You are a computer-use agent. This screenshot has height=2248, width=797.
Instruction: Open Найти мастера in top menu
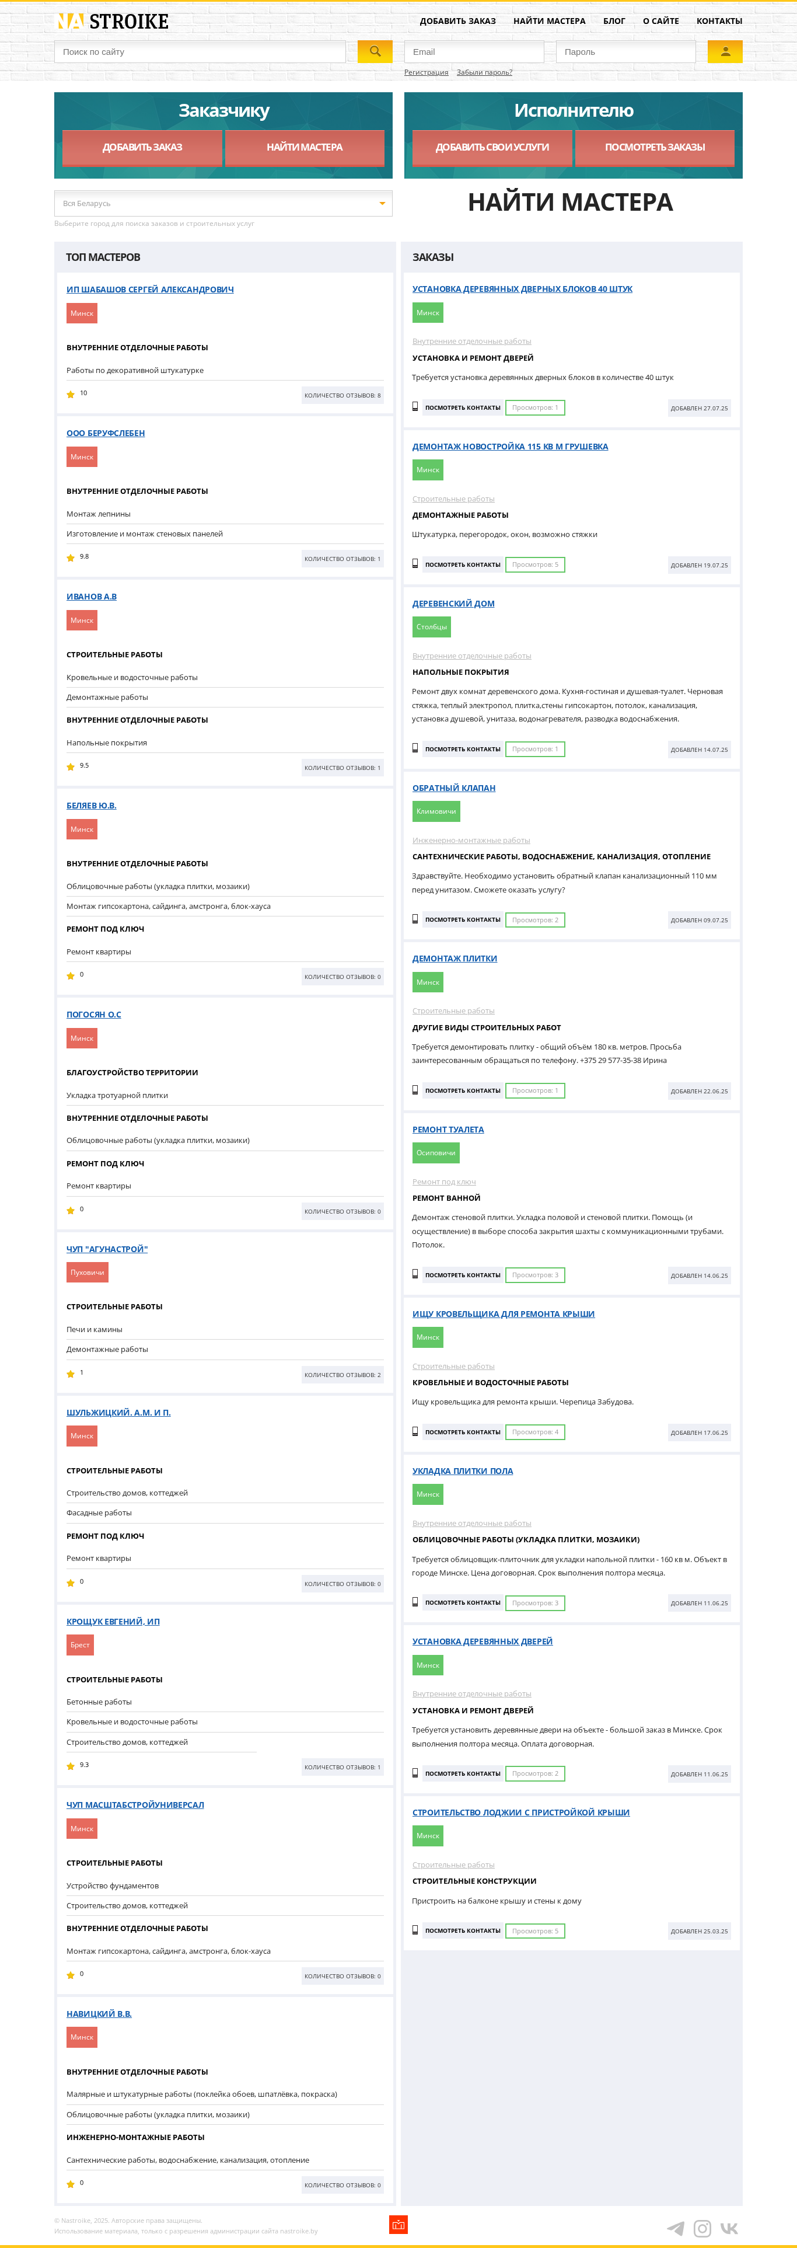[x=550, y=21]
